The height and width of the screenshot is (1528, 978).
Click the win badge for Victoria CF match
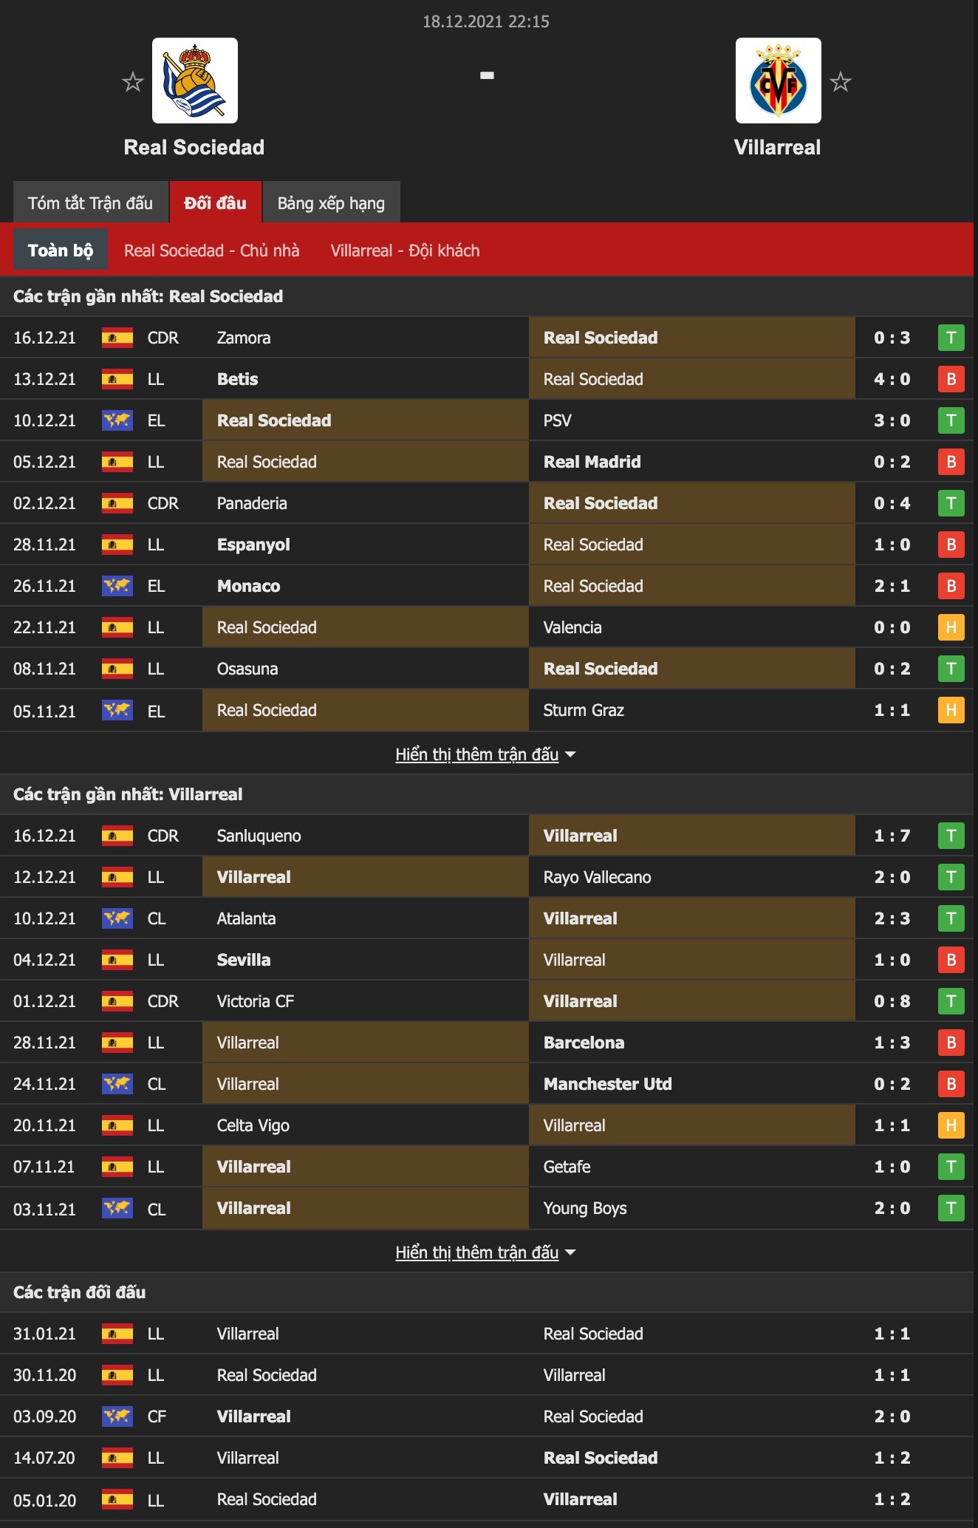point(951,1001)
